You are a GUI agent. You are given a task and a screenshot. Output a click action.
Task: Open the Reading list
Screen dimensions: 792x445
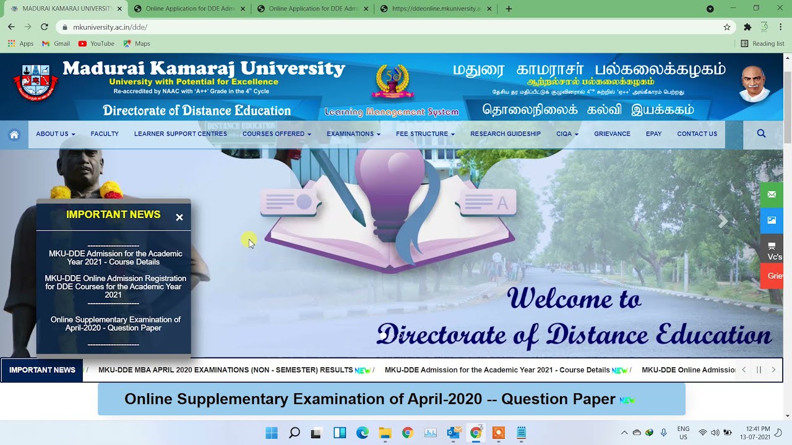tap(762, 43)
